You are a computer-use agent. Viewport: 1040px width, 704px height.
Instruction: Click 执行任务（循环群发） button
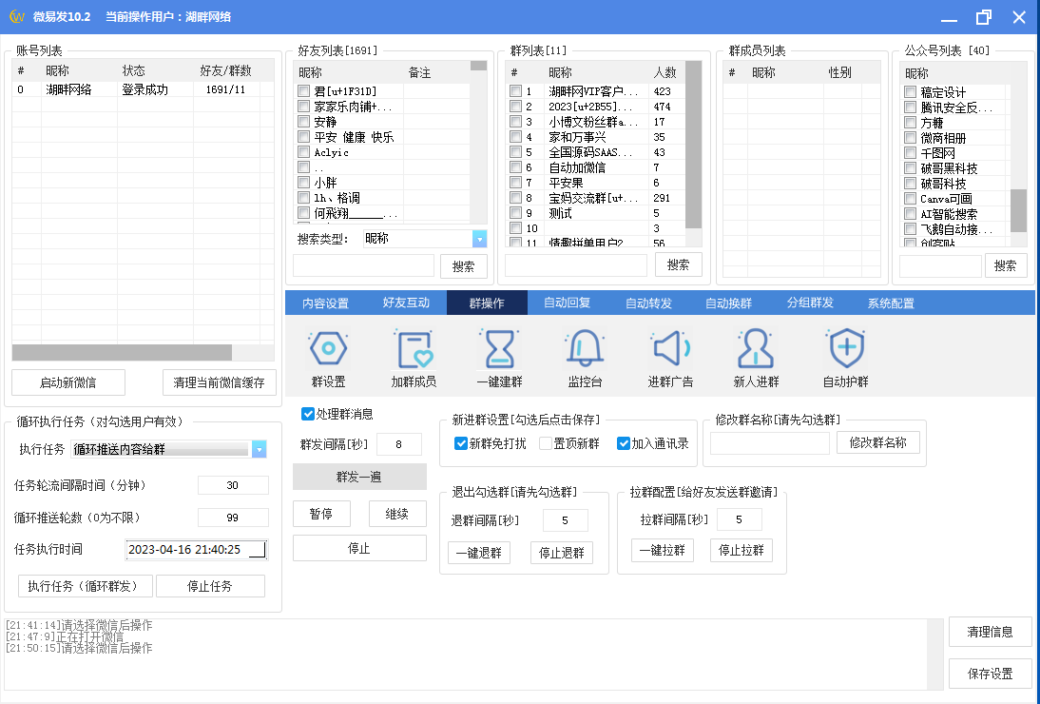click(86, 587)
